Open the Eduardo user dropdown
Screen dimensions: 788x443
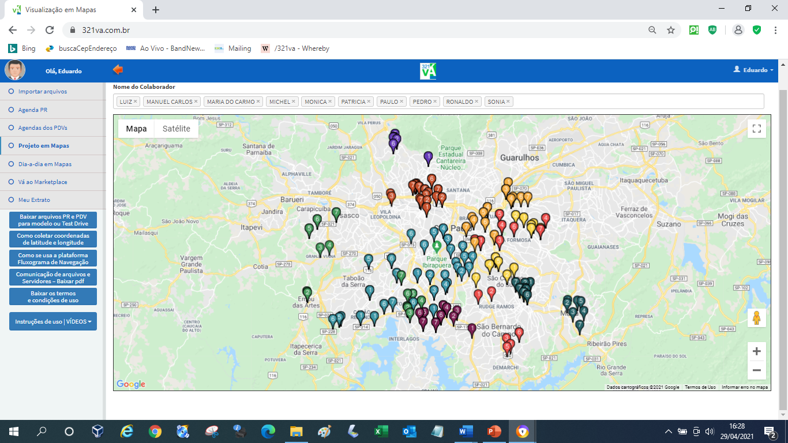coord(753,70)
